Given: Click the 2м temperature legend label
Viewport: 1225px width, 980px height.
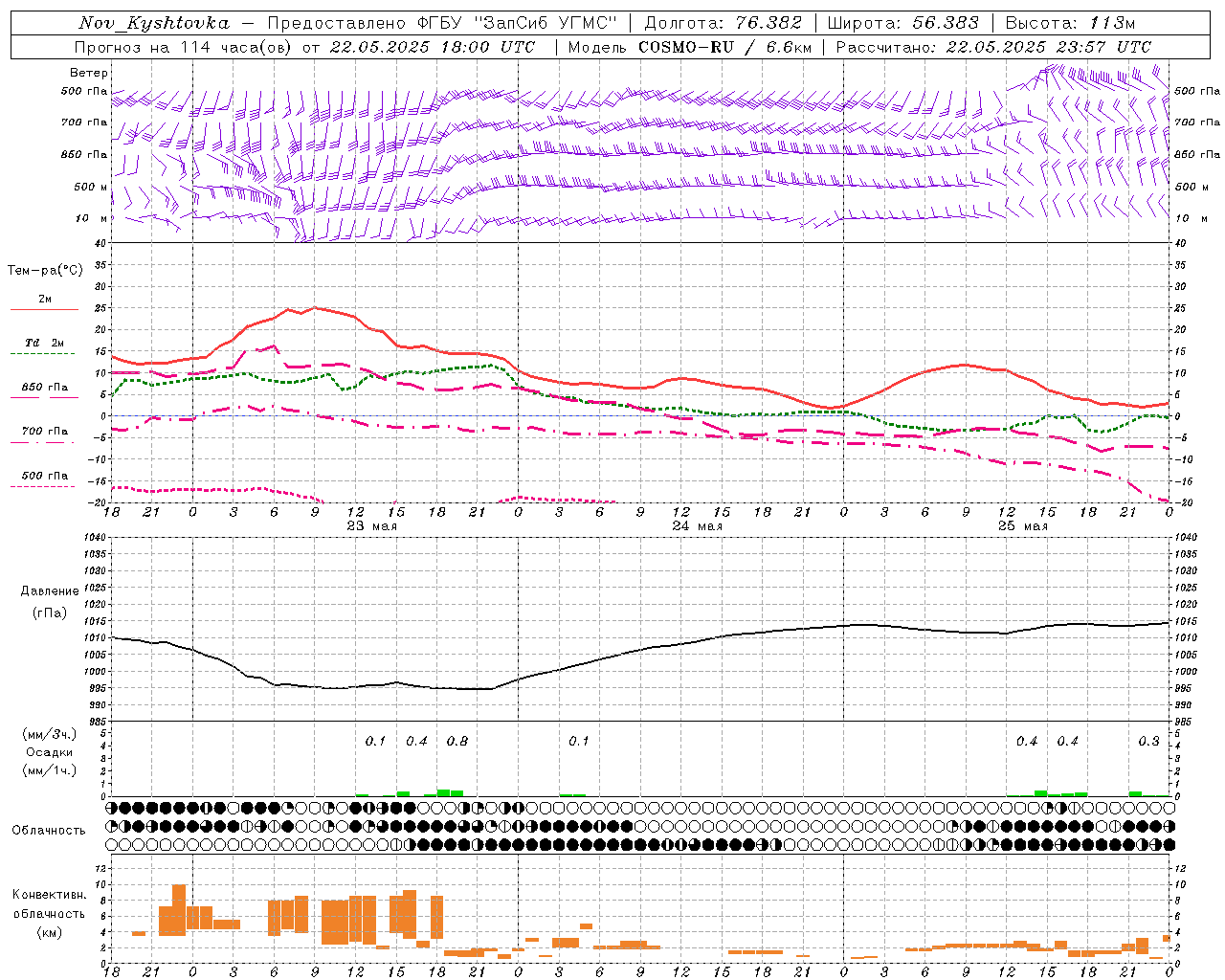Looking at the screenshot, I should click(45, 300).
